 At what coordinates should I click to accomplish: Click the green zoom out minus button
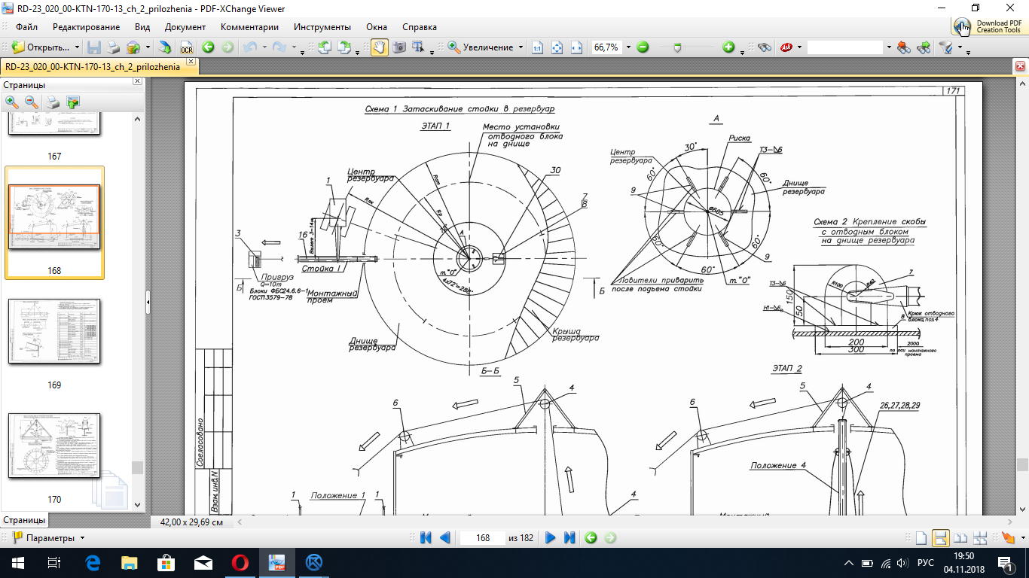coord(643,47)
